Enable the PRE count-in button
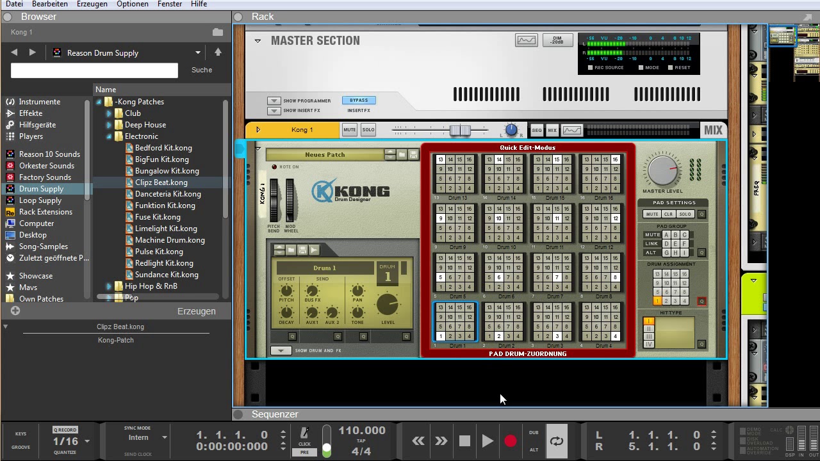This screenshot has height=461, width=820. click(x=305, y=452)
